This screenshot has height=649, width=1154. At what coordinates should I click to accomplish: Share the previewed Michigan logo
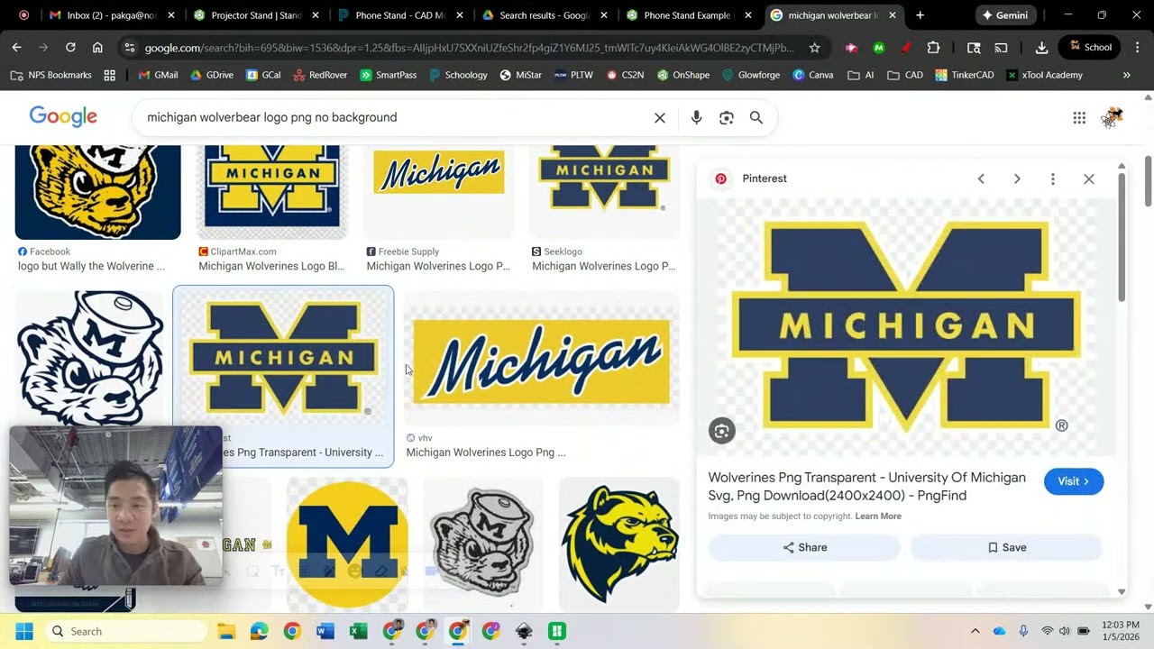[x=804, y=547]
